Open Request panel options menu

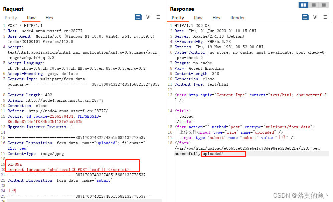coord(158,17)
